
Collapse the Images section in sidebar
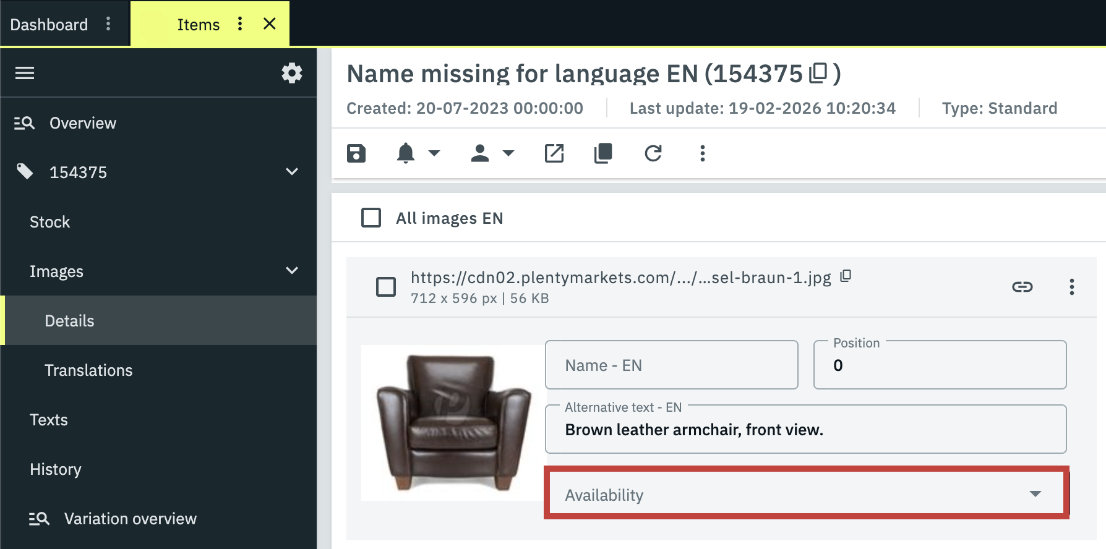point(292,271)
